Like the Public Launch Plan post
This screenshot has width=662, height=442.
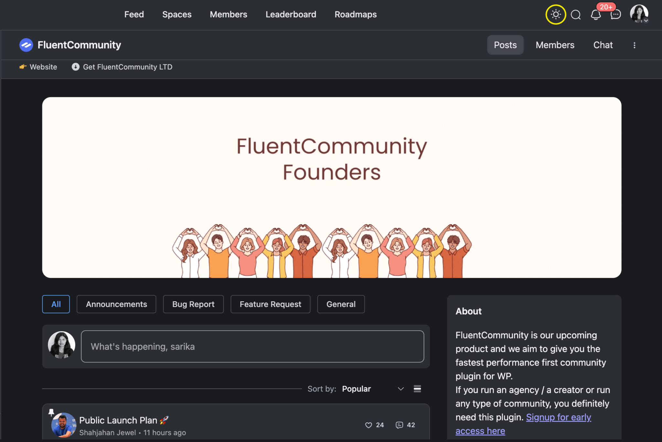pyautogui.click(x=368, y=425)
